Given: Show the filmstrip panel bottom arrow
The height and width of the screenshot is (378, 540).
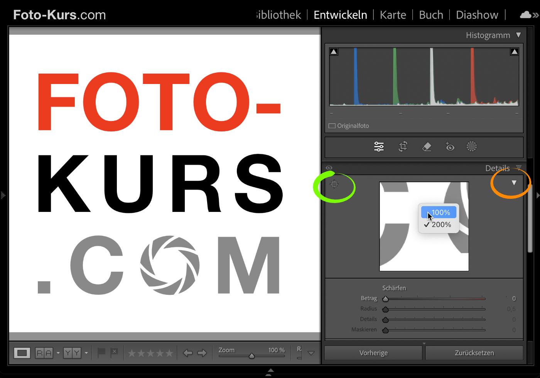Looking at the screenshot, I should point(270,372).
